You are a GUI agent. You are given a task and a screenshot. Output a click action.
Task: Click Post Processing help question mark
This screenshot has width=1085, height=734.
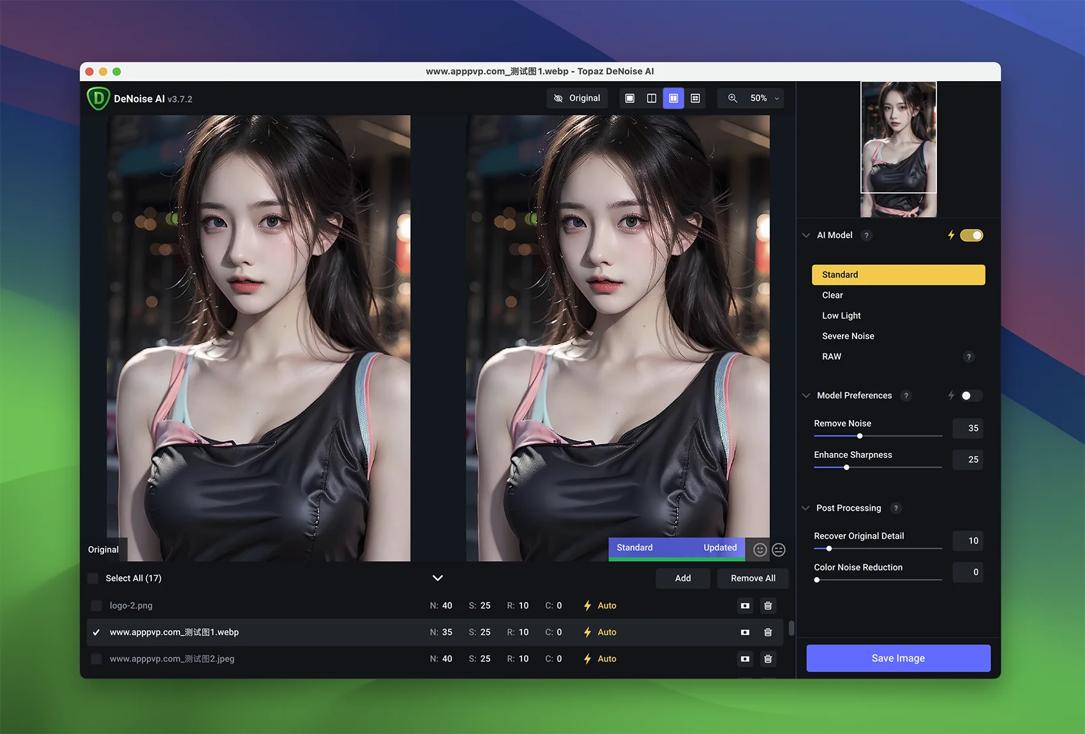(x=895, y=508)
